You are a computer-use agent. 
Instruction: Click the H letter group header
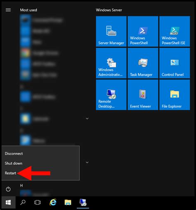pos(22,186)
